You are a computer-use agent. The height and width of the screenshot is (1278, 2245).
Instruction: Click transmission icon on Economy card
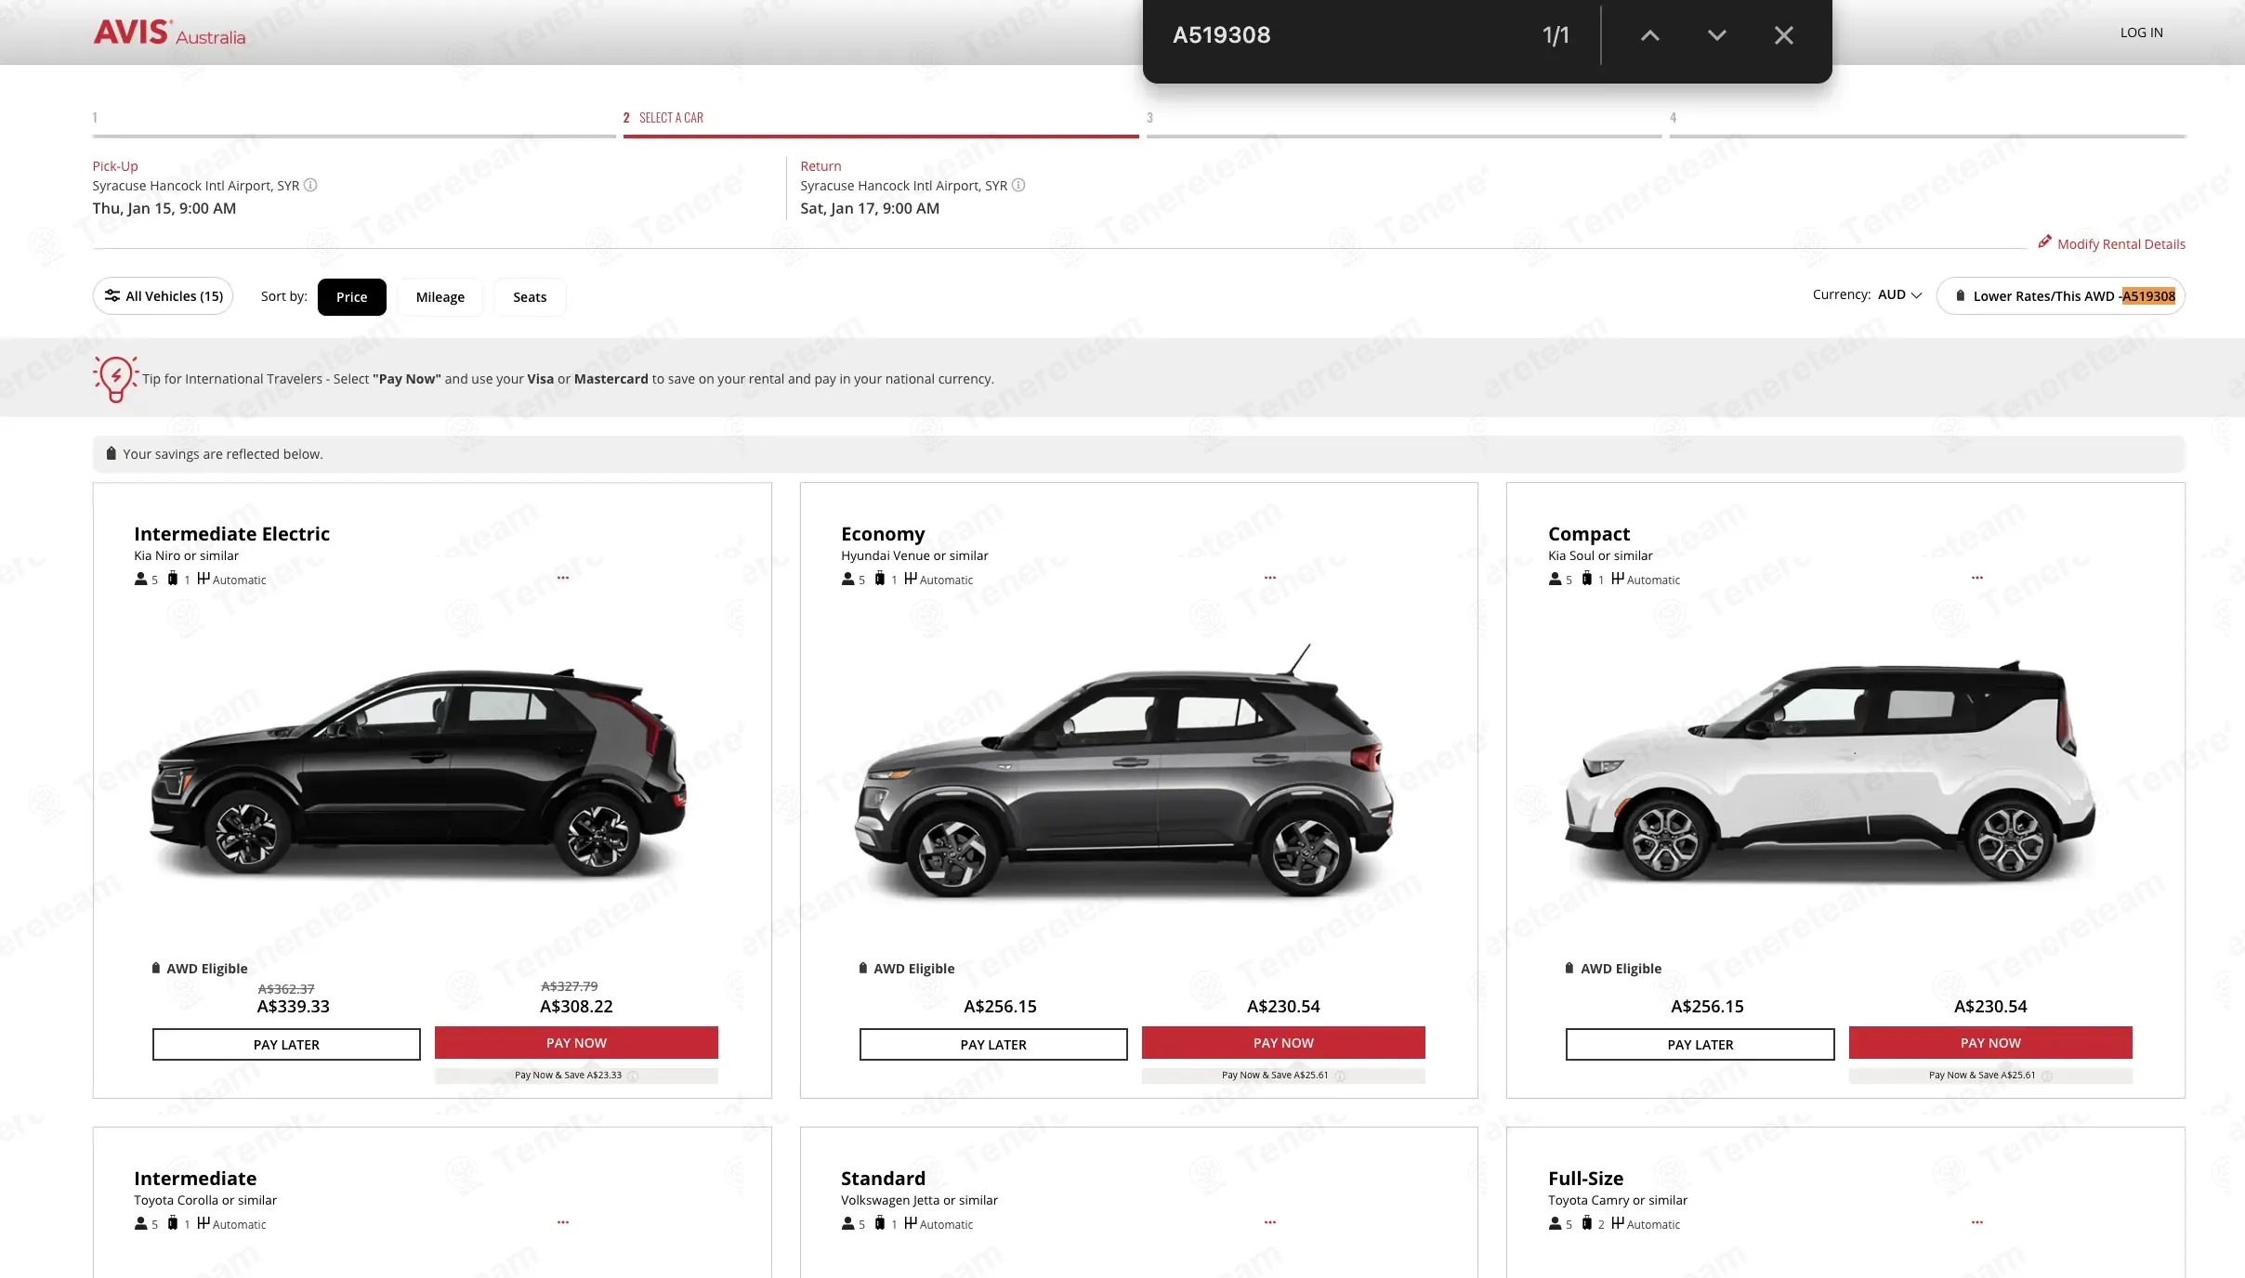pos(910,579)
